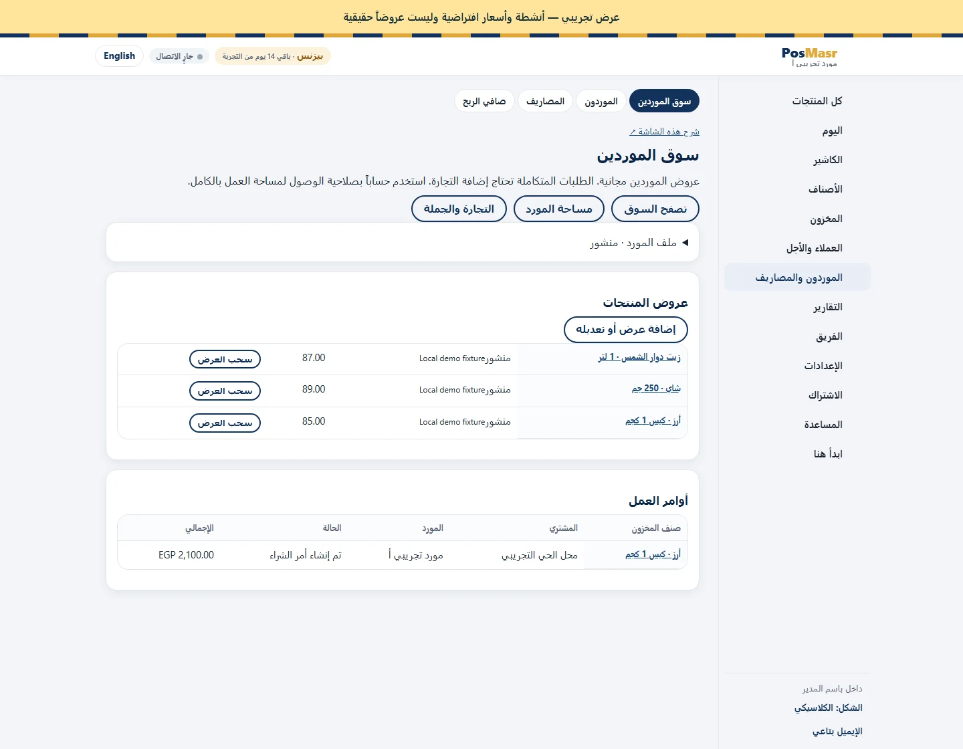The height and width of the screenshot is (749, 963).
Task: Toggle الشكل: الكلاسيكي layout option
Action: [x=828, y=708]
